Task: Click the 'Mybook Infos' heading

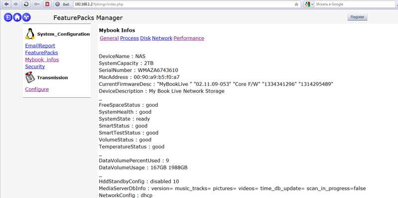Action: 117,30
